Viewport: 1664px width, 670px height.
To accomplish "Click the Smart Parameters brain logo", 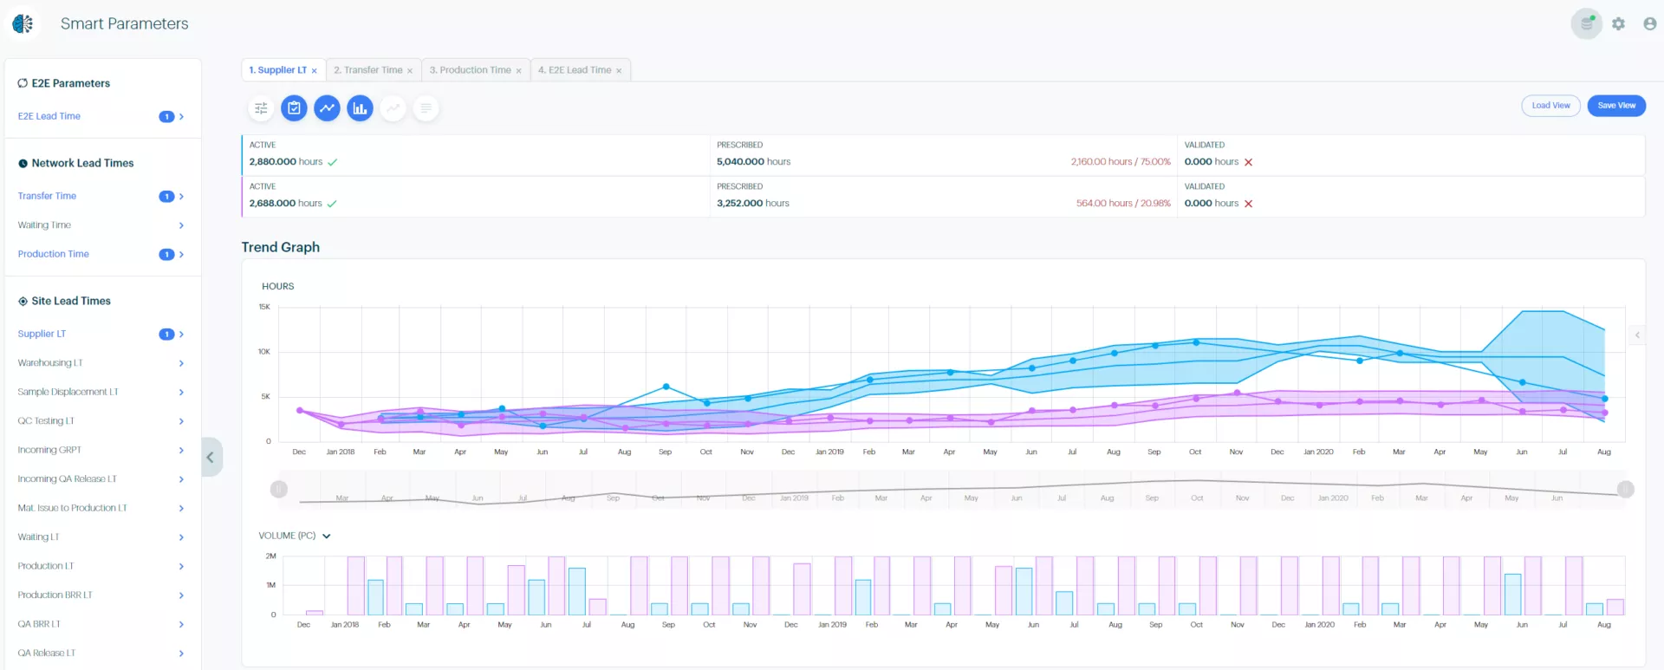I will [x=23, y=23].
